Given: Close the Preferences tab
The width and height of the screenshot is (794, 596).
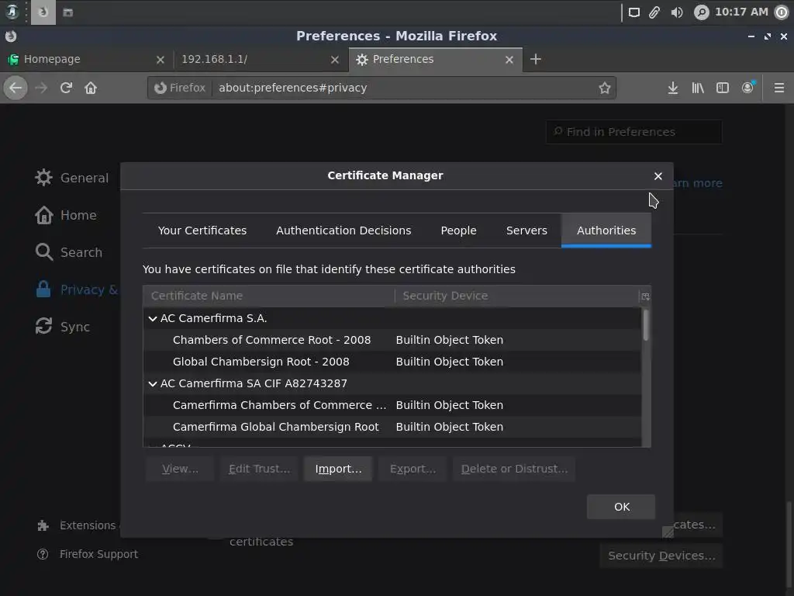Looking at the screenshot, I should (509, 60).
